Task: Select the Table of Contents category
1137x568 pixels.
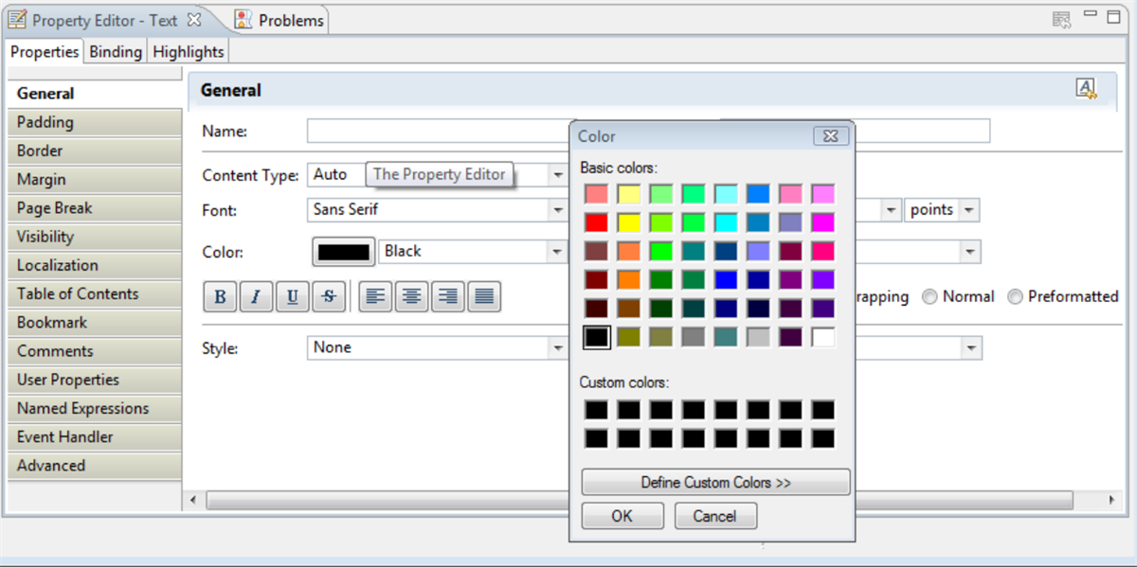Action: (94, 294)
